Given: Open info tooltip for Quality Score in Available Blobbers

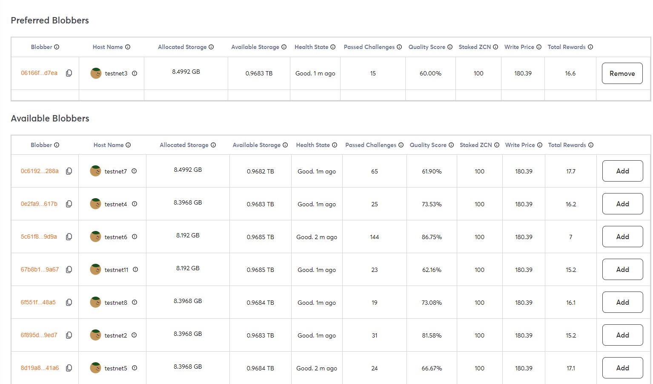Looking at the screenshot, I should coord(451,145).
